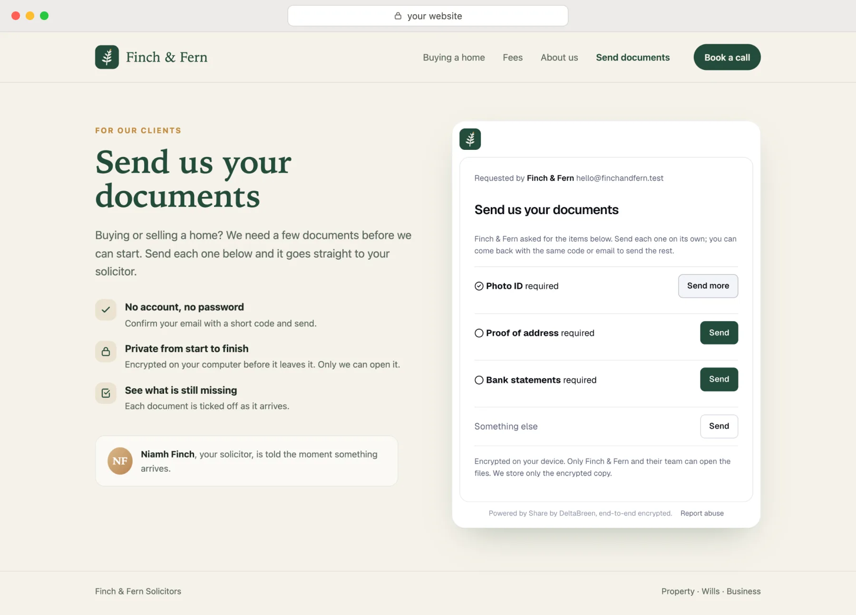Click Send for Proof of address
The height and width of the screenshot is (615, 856).
pyautogui.click(x=719, y=332)
